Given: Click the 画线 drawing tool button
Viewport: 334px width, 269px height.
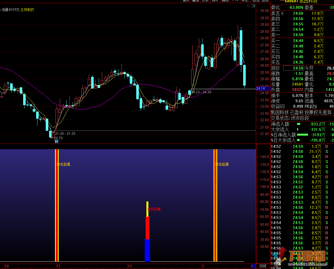Looking at the screenshot, I should click(x=225, y=1).
